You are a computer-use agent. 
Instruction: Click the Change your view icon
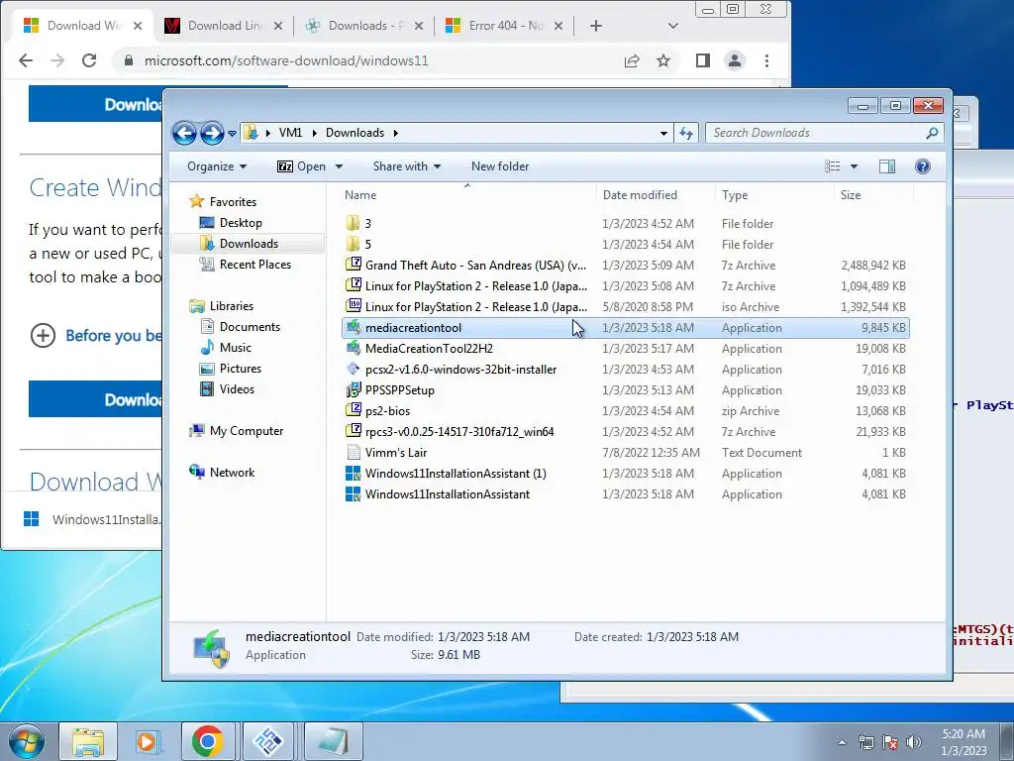832,166
